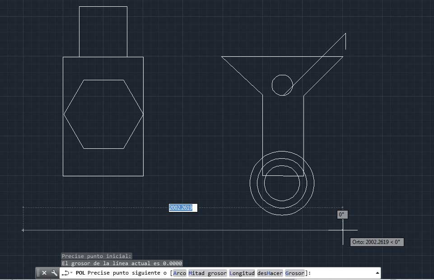This screenshot has height=280, width=434.
Task: Expand command history with up arrow
Action: [x=377, y=273]
